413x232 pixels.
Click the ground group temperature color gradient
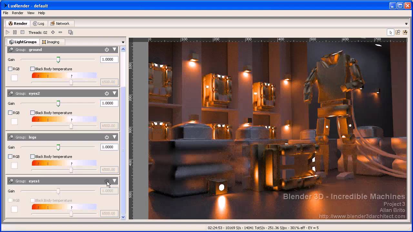click(64, 75)
